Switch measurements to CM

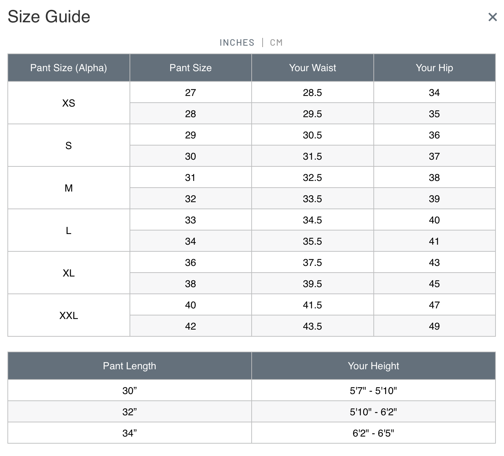276,43
